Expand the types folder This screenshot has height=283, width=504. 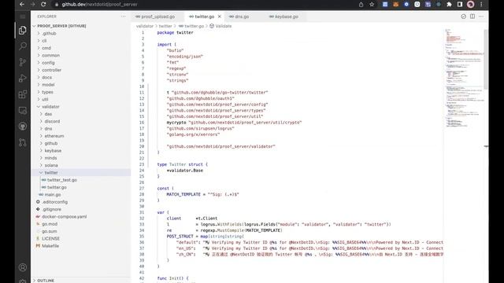click(x=47, y=92)
